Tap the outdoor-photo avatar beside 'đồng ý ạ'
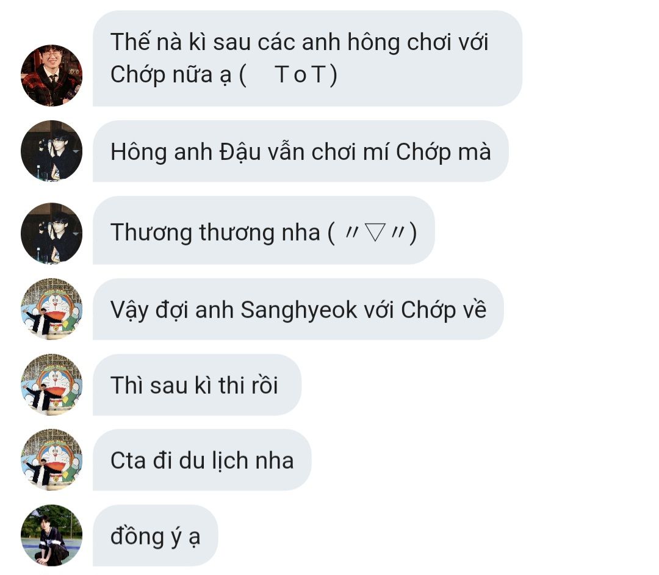This screenshot has width=659, height=575. tap(51, 535)
